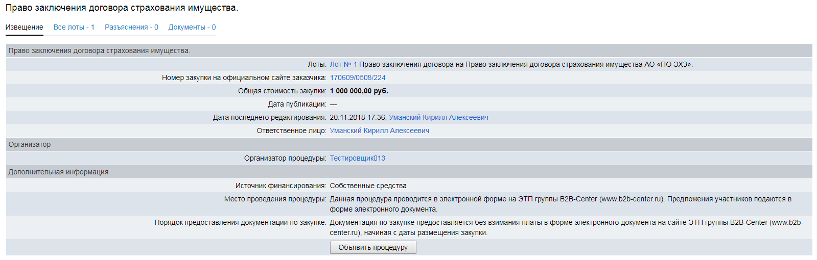Open the Разъяснения - 0 tab

(x=131, y=27)
